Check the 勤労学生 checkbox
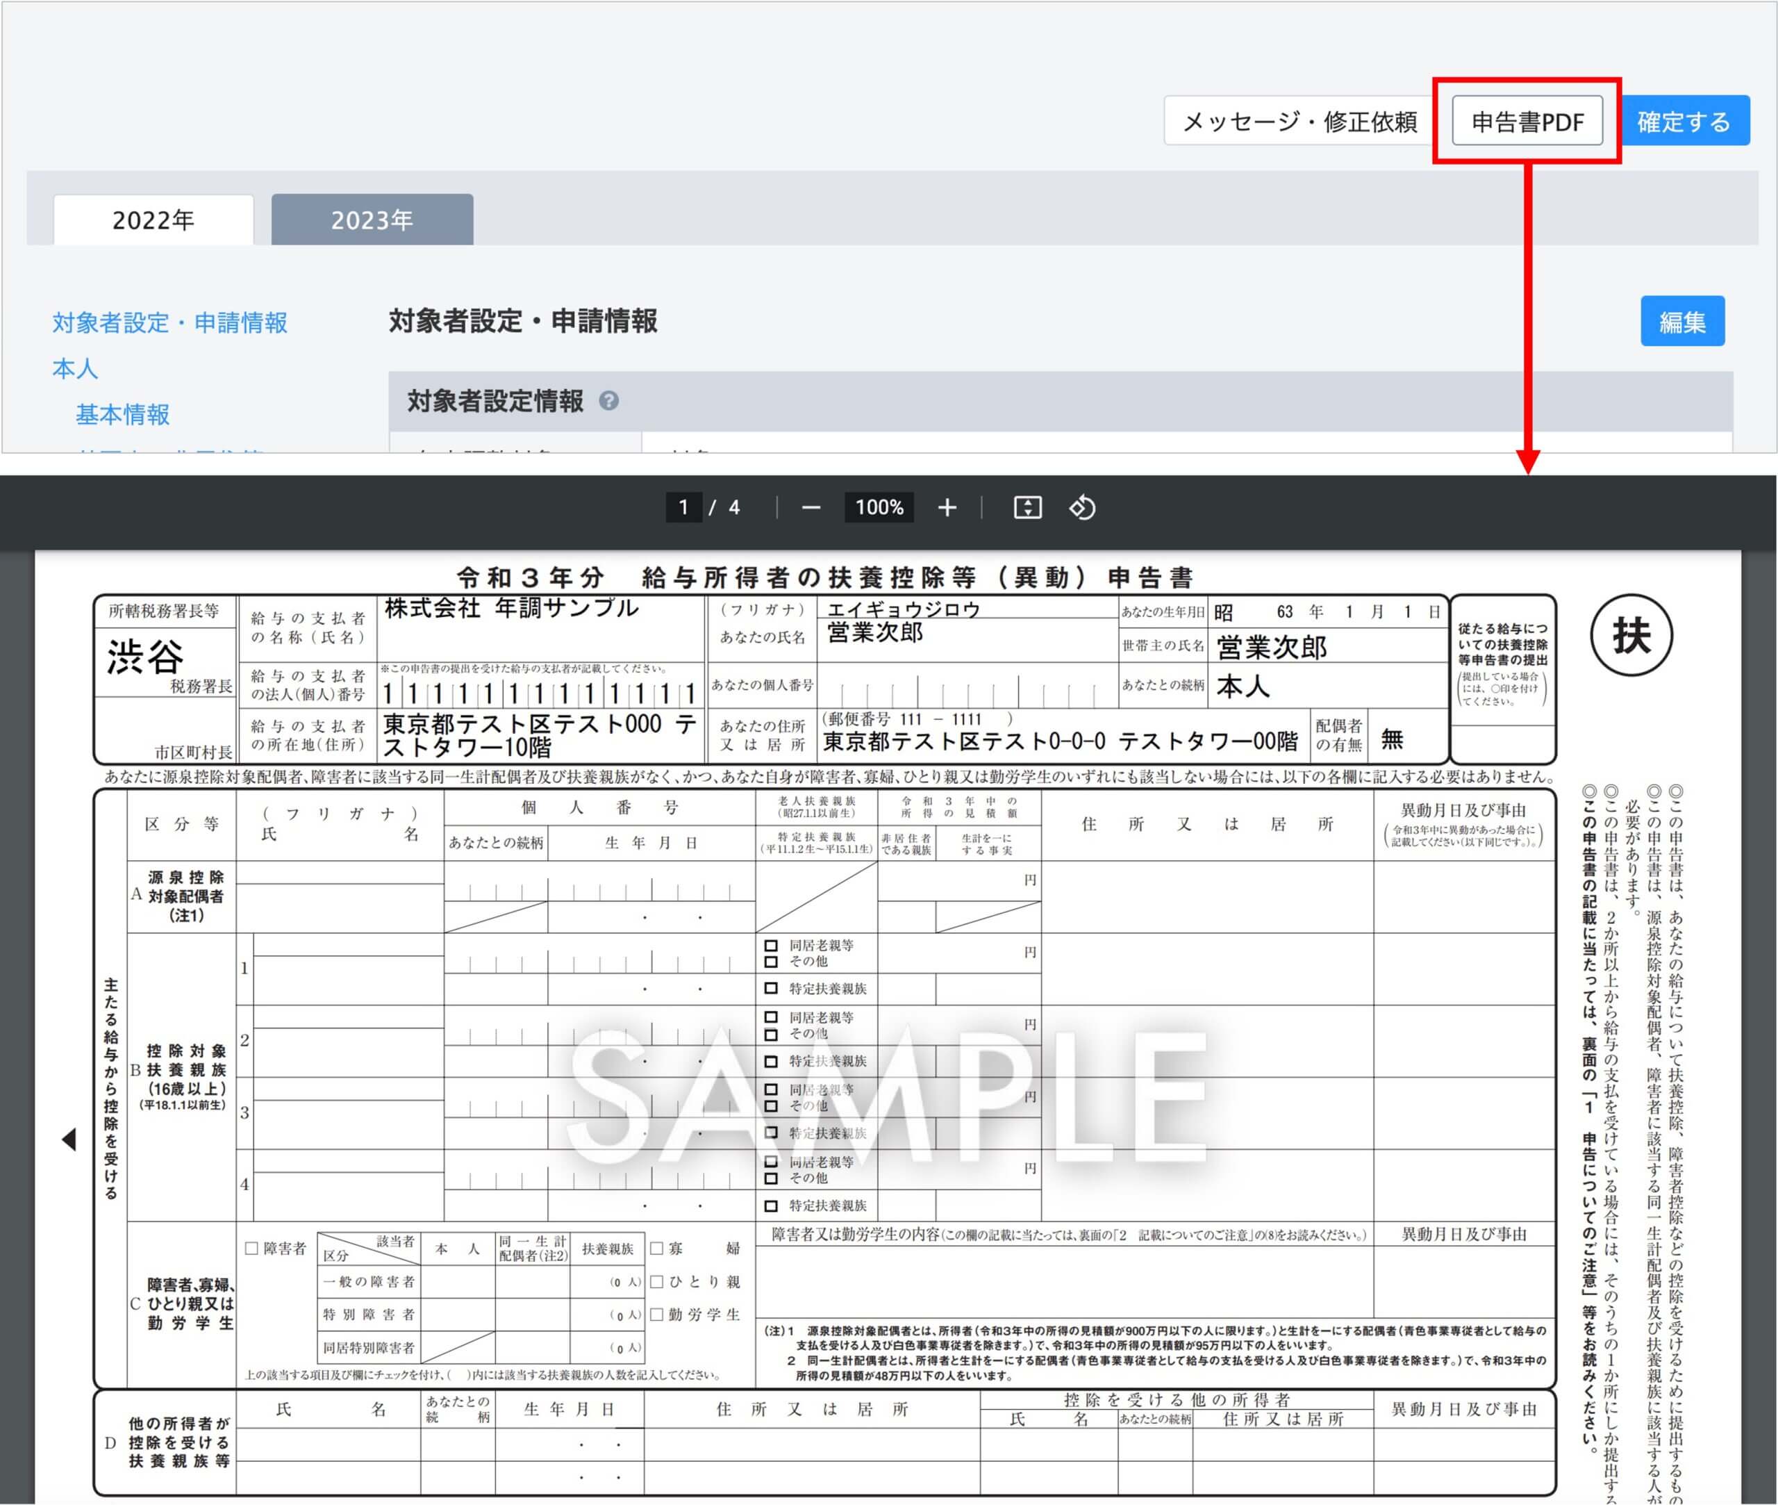This screenshot has height=1505, width=1778. (x=656, y=1315)
